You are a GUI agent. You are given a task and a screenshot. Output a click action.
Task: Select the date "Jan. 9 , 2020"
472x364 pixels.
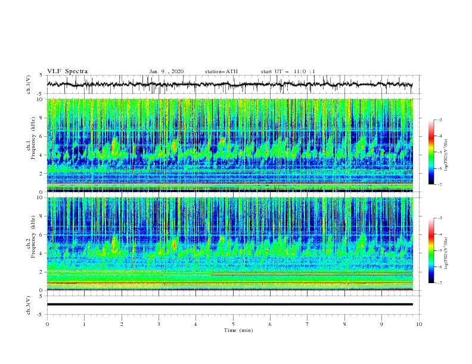(x=166, y=71)
